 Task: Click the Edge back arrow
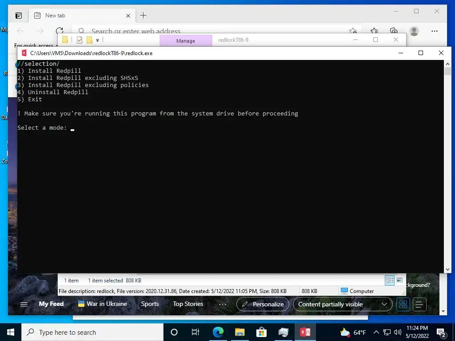(20, 31)
